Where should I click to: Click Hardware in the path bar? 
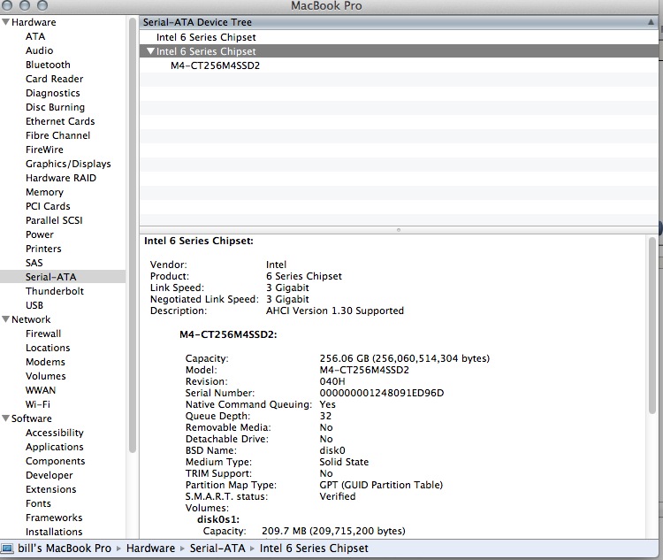150,548
